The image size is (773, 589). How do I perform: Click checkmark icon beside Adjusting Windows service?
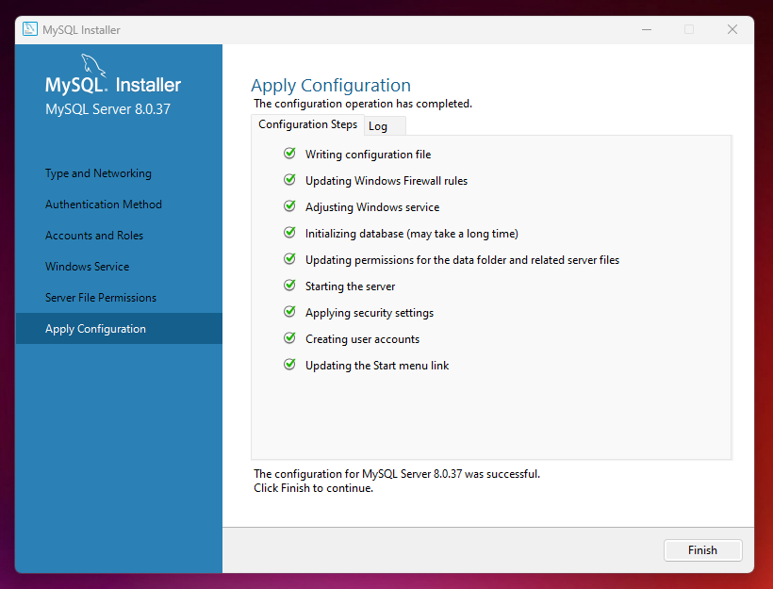coord(290,206)
